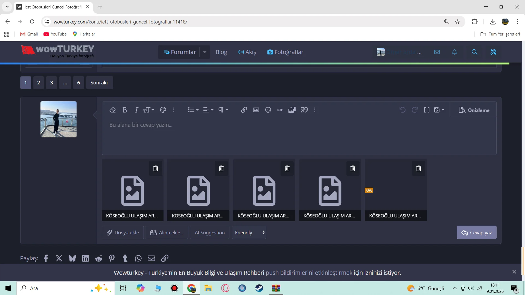Insert a link with chain icon
This screenshot has height=295, width=525.
(x=244, y=110)
